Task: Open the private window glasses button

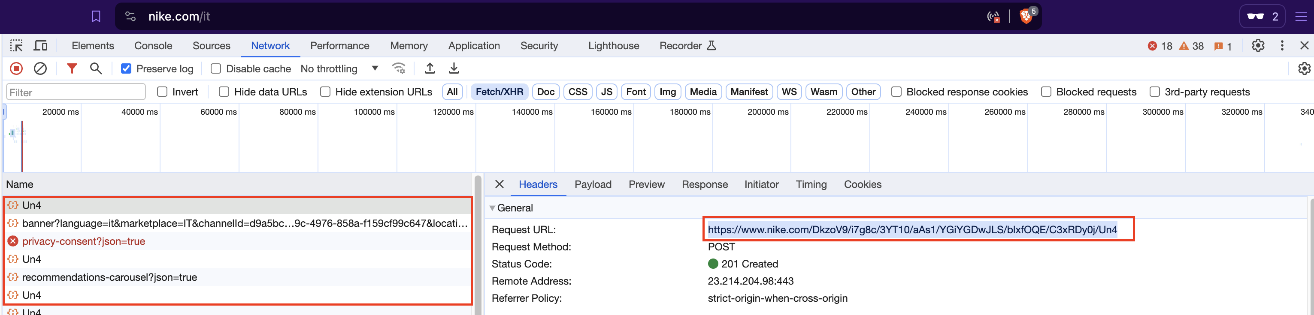Action: [x=1262, y=17]
